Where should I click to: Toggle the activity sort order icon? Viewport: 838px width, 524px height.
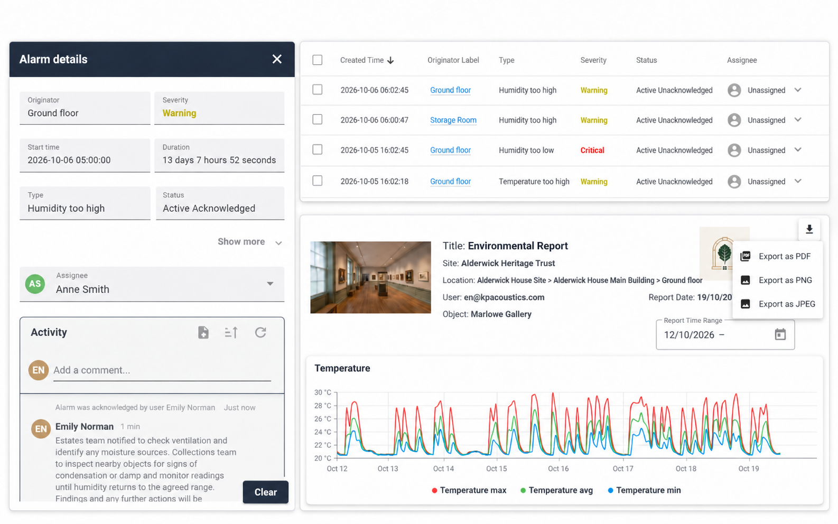point(231,332)
